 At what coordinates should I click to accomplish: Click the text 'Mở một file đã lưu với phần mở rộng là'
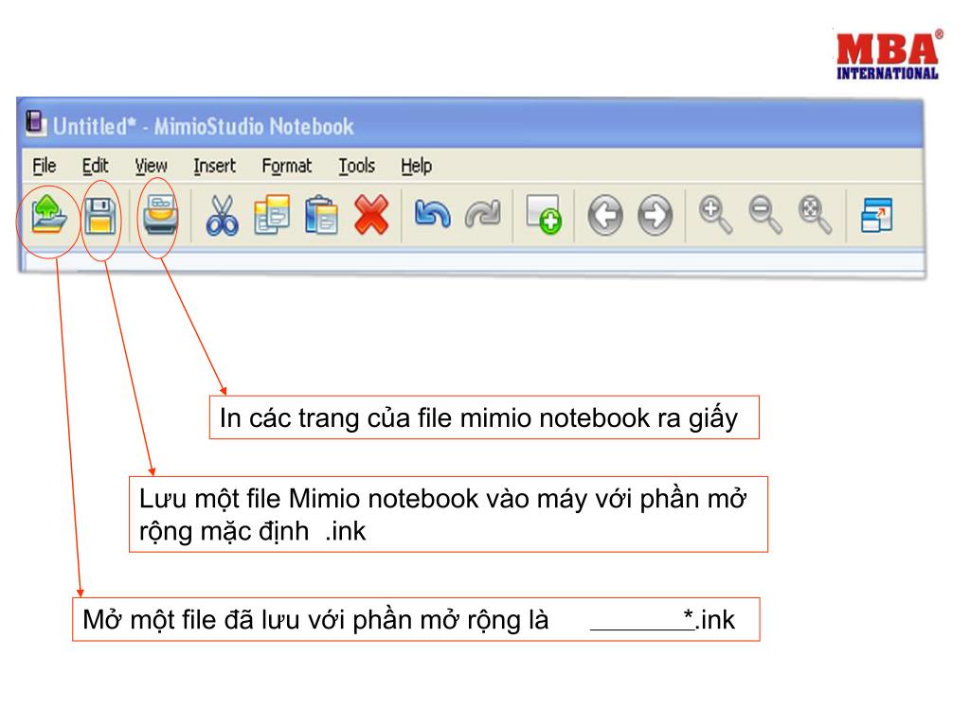(x=315, y=620)
